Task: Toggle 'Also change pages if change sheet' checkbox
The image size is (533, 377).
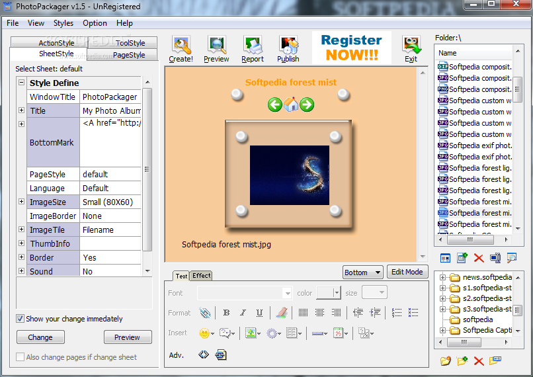Action: click(20, 357)
